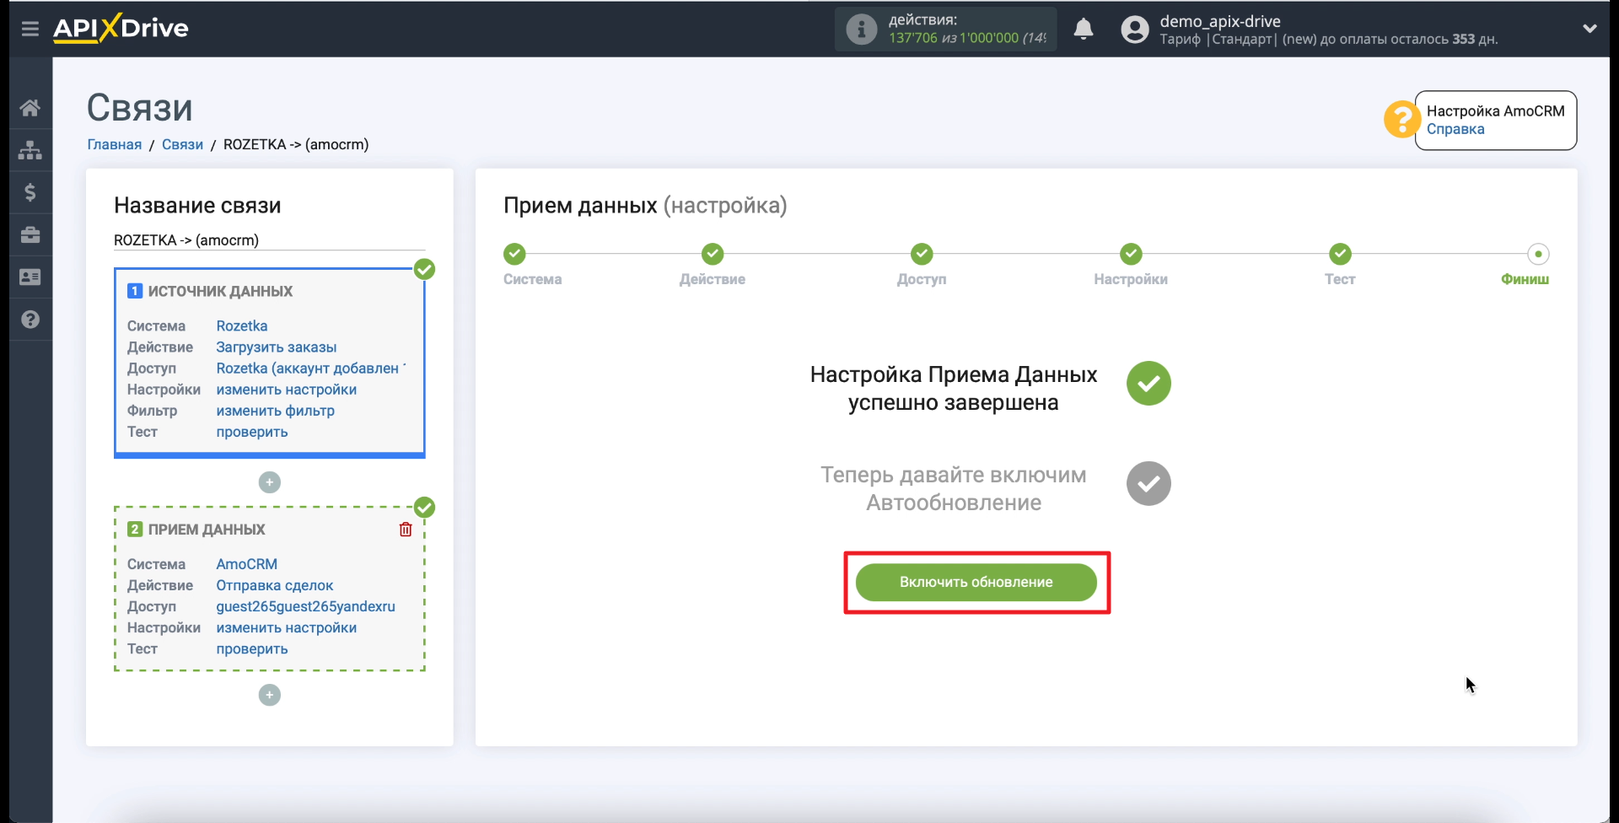Add a step between source and receiver

270,482
